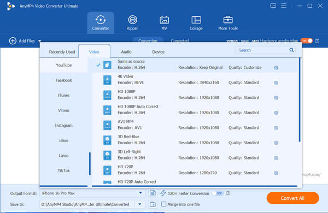Click the profile settings icon beside Output Format
Screen dimensions: 328x213
pos(153,193)
